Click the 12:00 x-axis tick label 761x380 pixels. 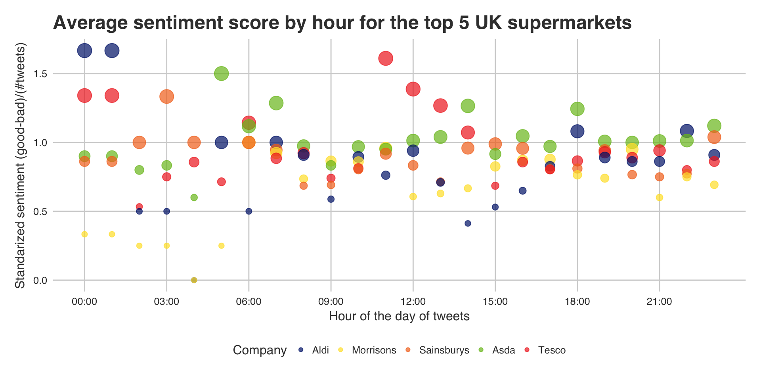413,302
